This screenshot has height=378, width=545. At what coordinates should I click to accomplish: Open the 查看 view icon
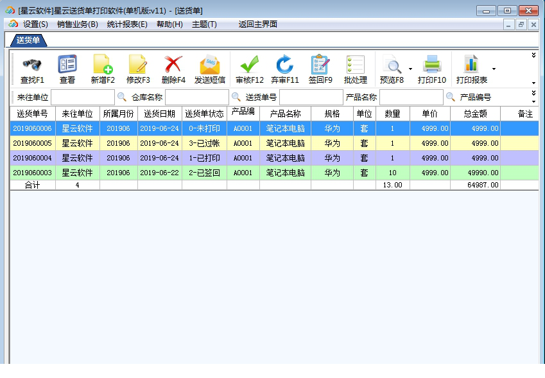pos(67,64)
